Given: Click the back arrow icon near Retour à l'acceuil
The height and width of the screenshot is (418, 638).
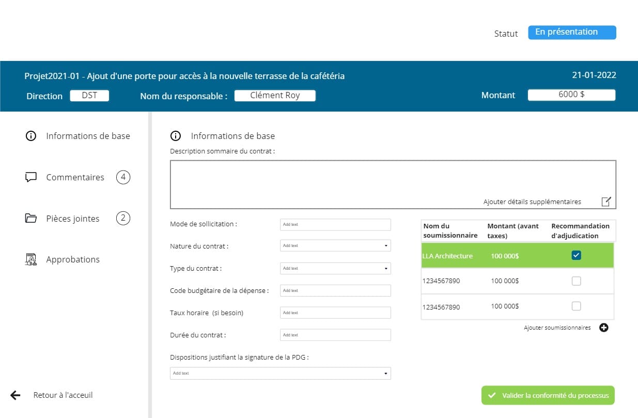Looking at the screenshot, I should [15, 395].
